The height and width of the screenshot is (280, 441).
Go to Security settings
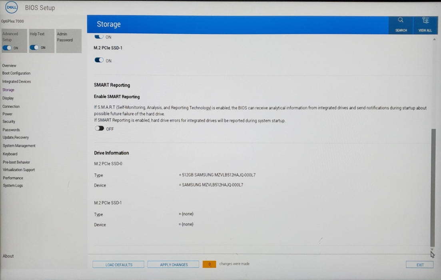[x=9, y=122]
